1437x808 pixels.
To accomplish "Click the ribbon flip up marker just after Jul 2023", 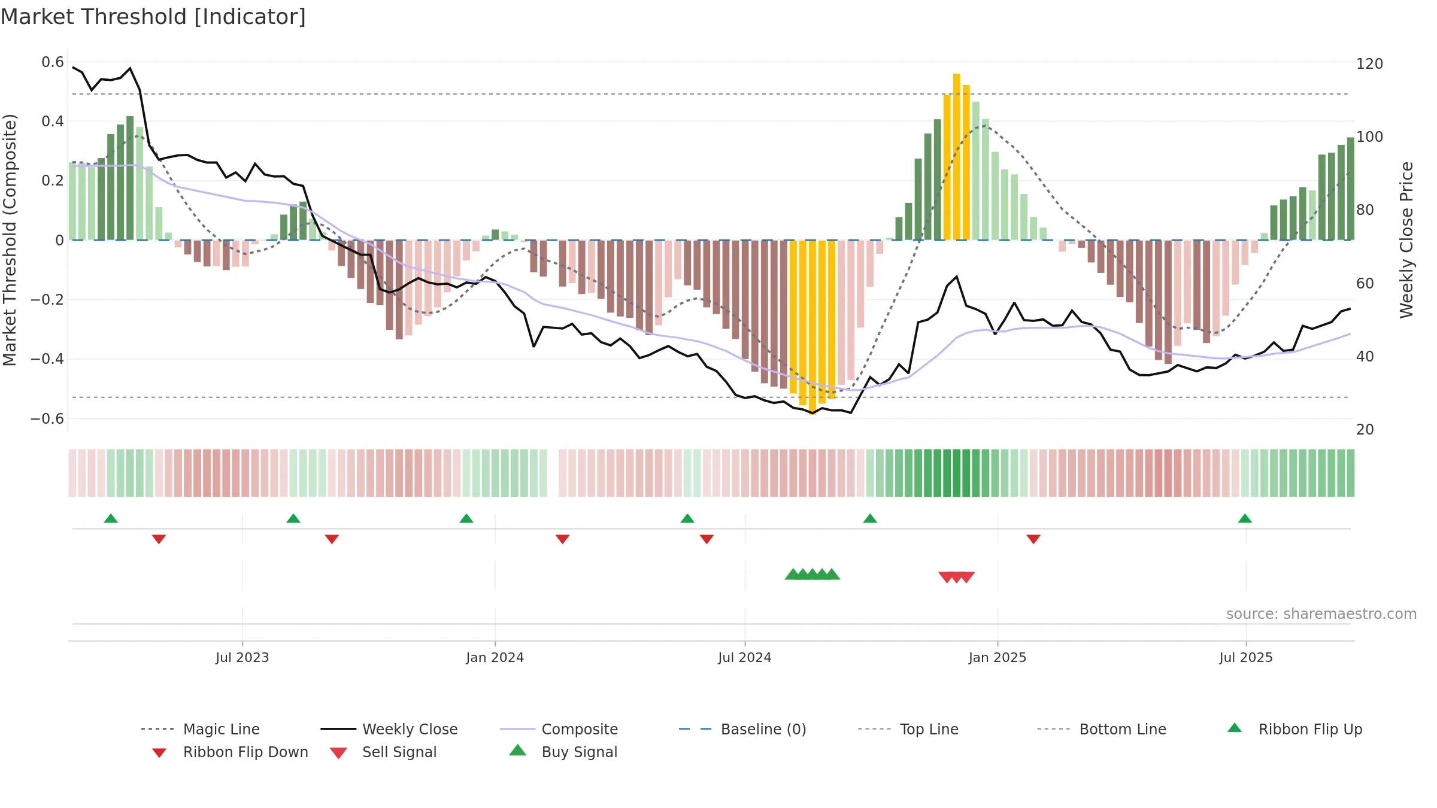I will point(293,518).
